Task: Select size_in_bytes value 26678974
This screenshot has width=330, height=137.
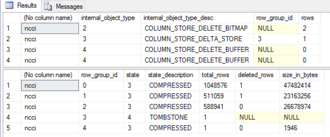Action: 302,106
